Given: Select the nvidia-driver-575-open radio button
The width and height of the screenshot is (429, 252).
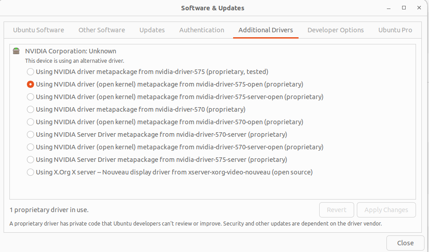Looking at the screenshot, I should click(30, 84).
